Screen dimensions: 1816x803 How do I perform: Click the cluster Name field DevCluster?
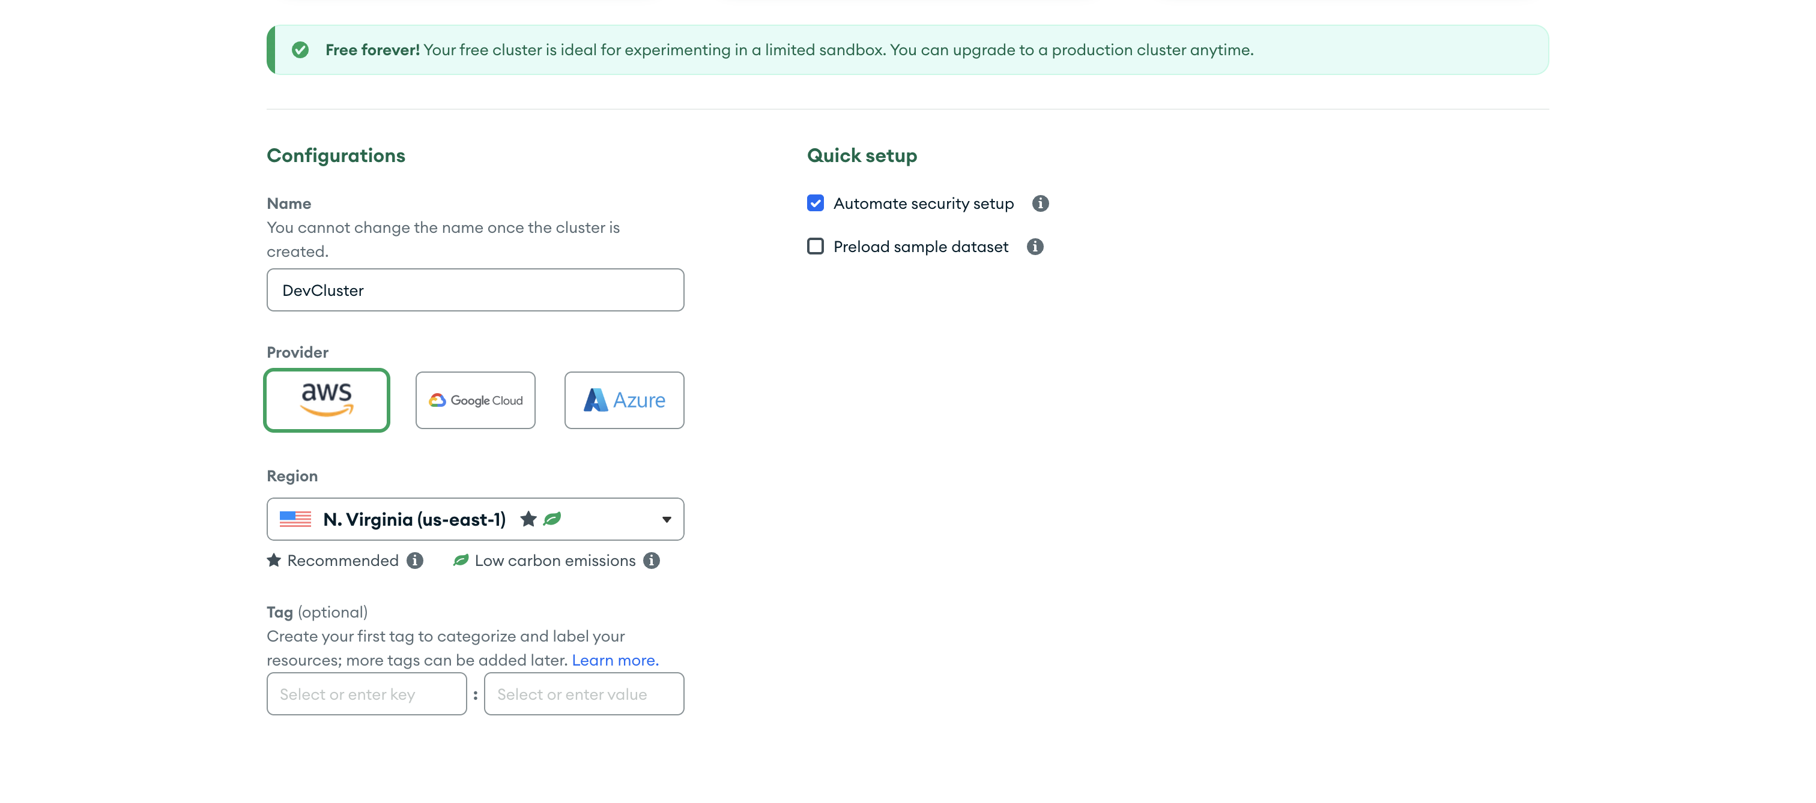[x=475, y=289]
